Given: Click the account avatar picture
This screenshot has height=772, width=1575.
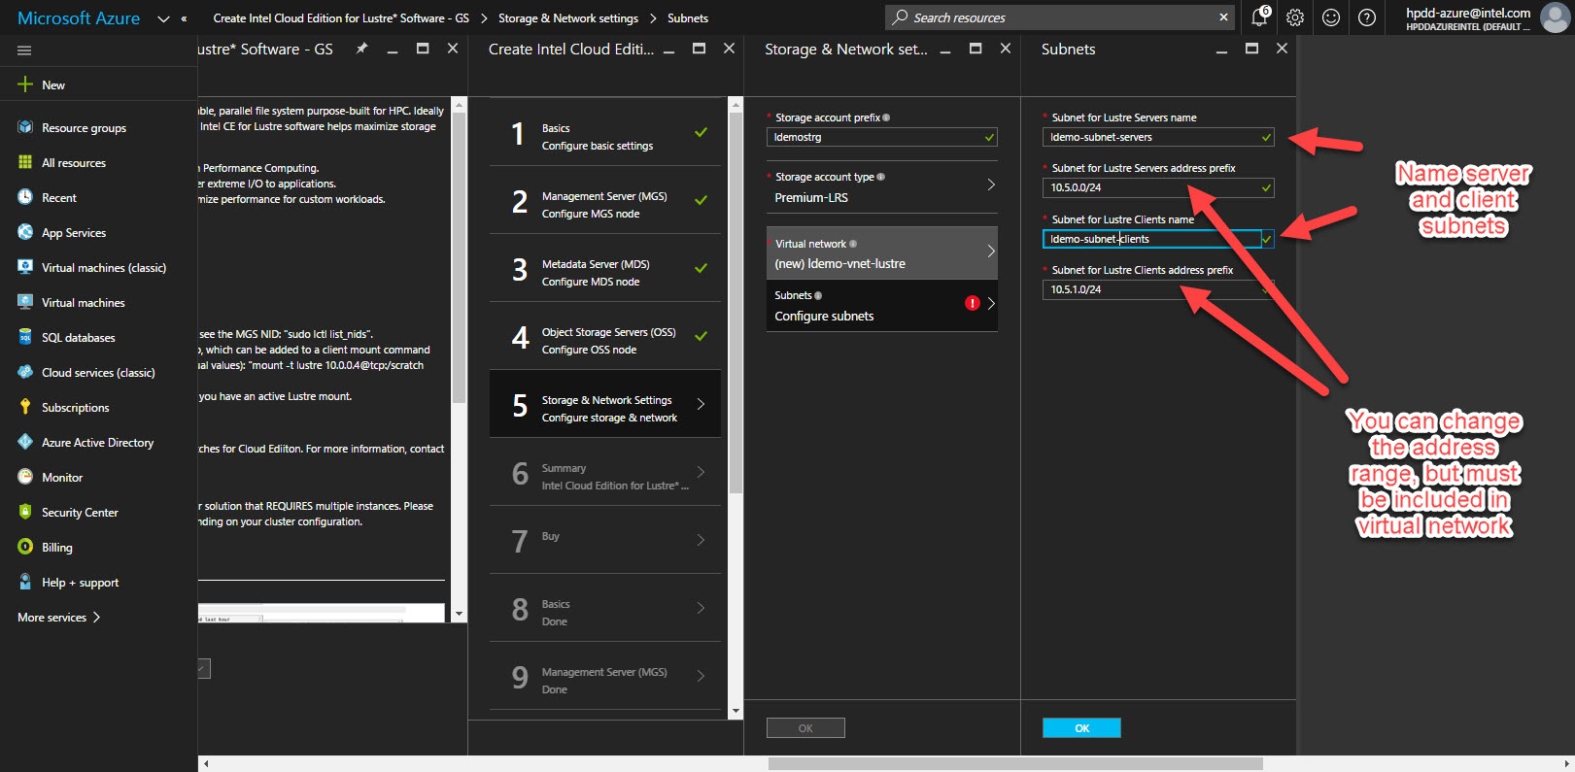Looking at the screenshot, I should pos(1556,17).
